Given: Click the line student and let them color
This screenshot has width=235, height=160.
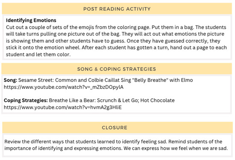Looking at the screenshot, I should pyautogui.click(x=38, y=54).
